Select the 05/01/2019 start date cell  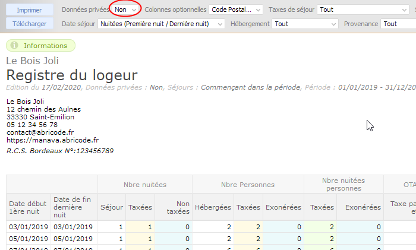click(x=27, y=238)
